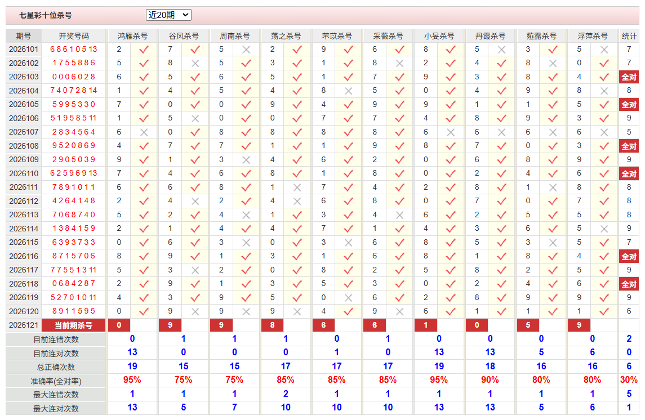Click the 目前连对次数 row label
This screenshot has width=645, height=420.
pos(56,354)
